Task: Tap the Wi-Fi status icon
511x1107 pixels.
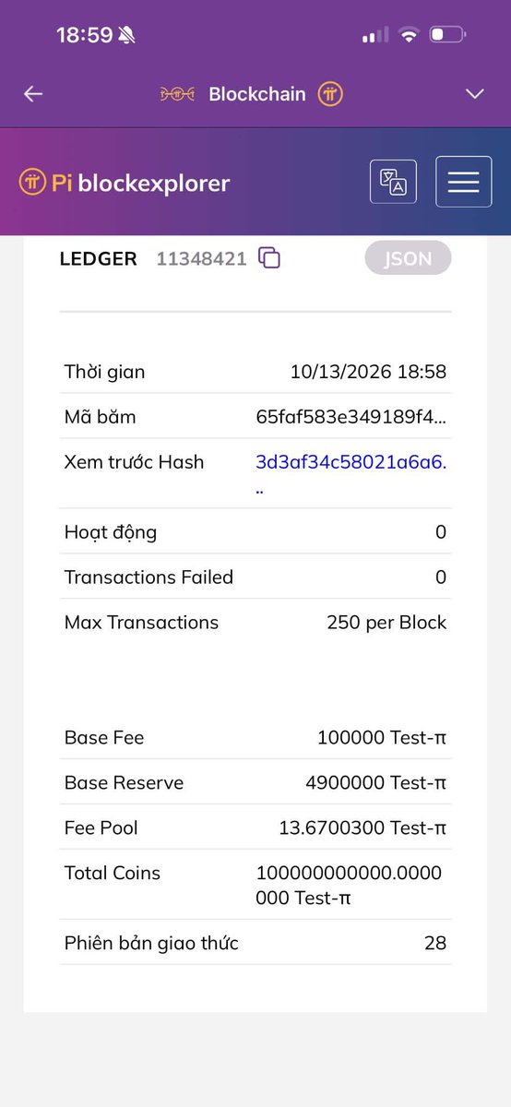Action: coord(409,35)
